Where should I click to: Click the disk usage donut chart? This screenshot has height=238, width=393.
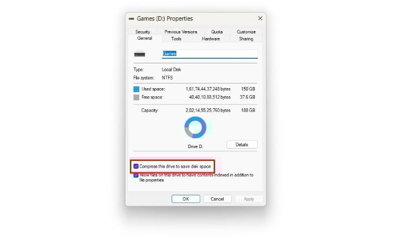click(x=195, y=127)
